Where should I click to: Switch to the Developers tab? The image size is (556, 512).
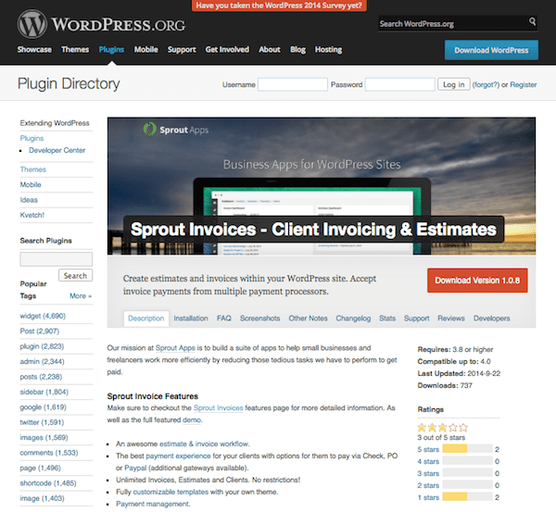pyautogui.click(x=491, y=318)
